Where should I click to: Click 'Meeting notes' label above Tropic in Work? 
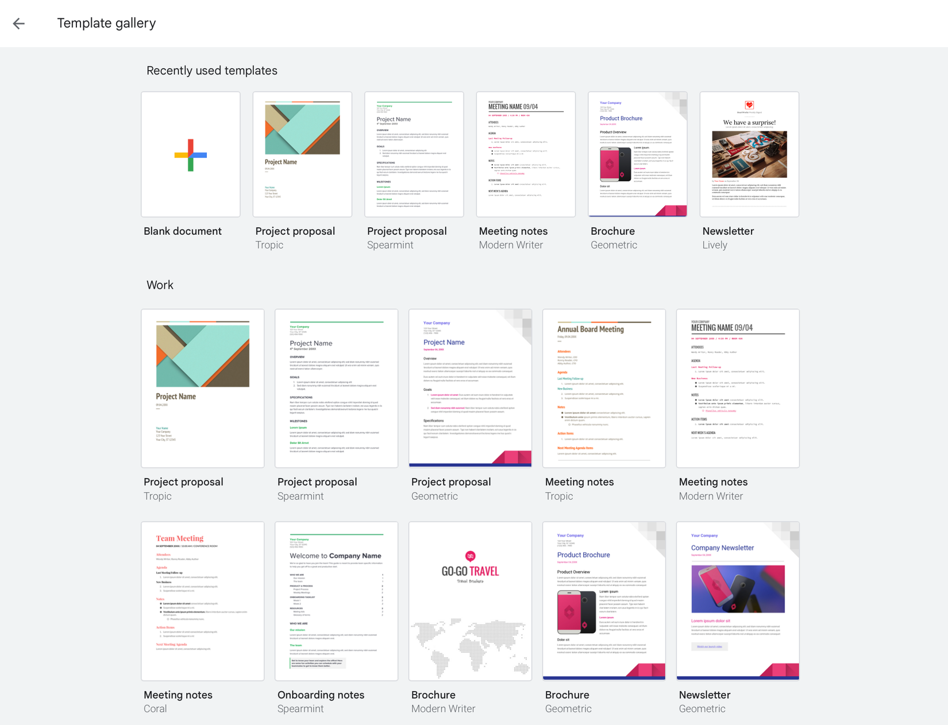click(x=579, y=482)
